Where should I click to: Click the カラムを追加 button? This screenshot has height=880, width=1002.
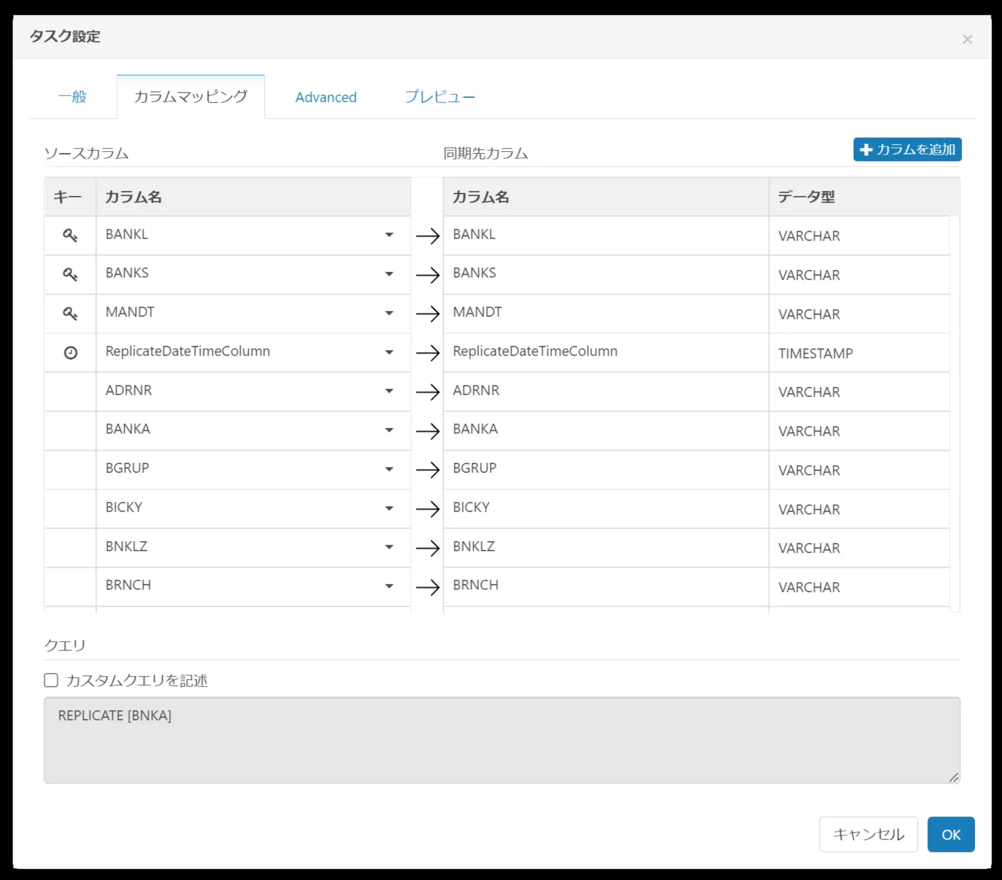pyautogui.click(x=907, y=149)
